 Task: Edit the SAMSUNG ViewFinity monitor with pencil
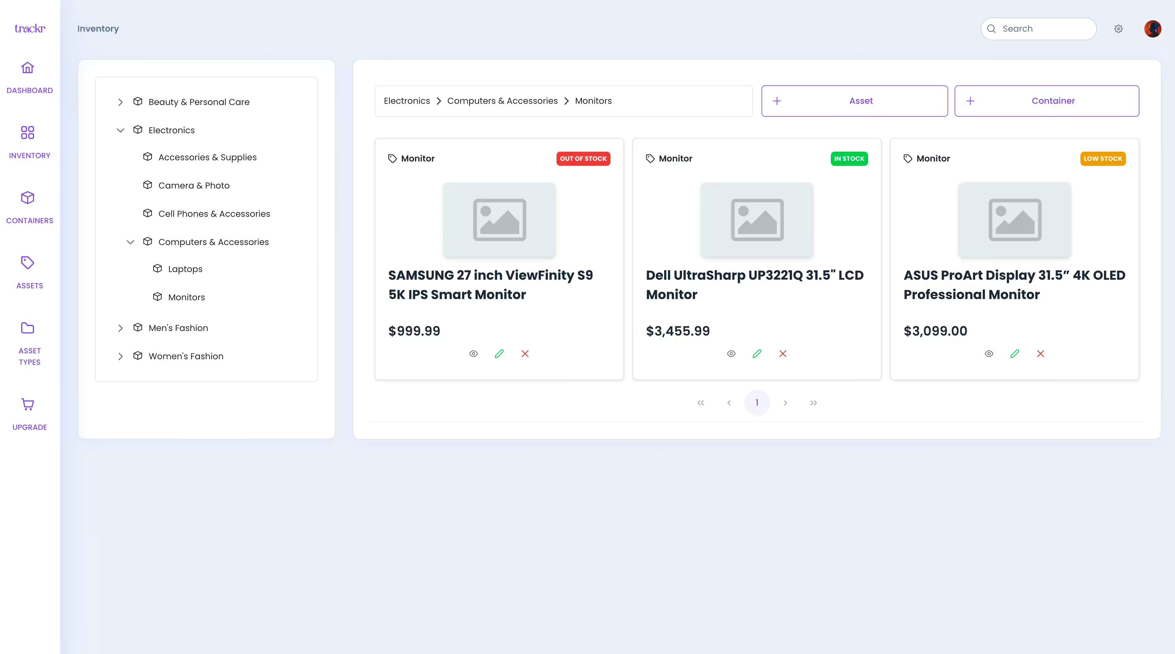click(499, 354)
